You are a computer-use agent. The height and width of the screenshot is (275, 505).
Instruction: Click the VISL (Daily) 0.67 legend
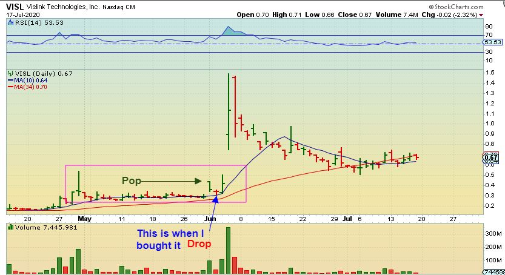click(x=44, y=74)
